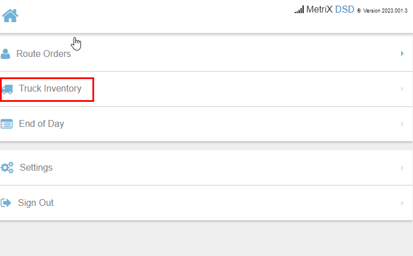
Task: Click the Sign Out text
Action: [x=35, y=203]
